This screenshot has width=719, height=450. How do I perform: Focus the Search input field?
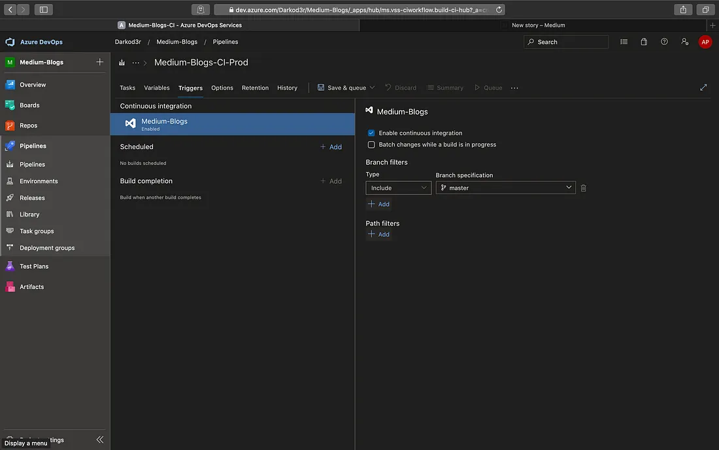(x=566, y=42)
